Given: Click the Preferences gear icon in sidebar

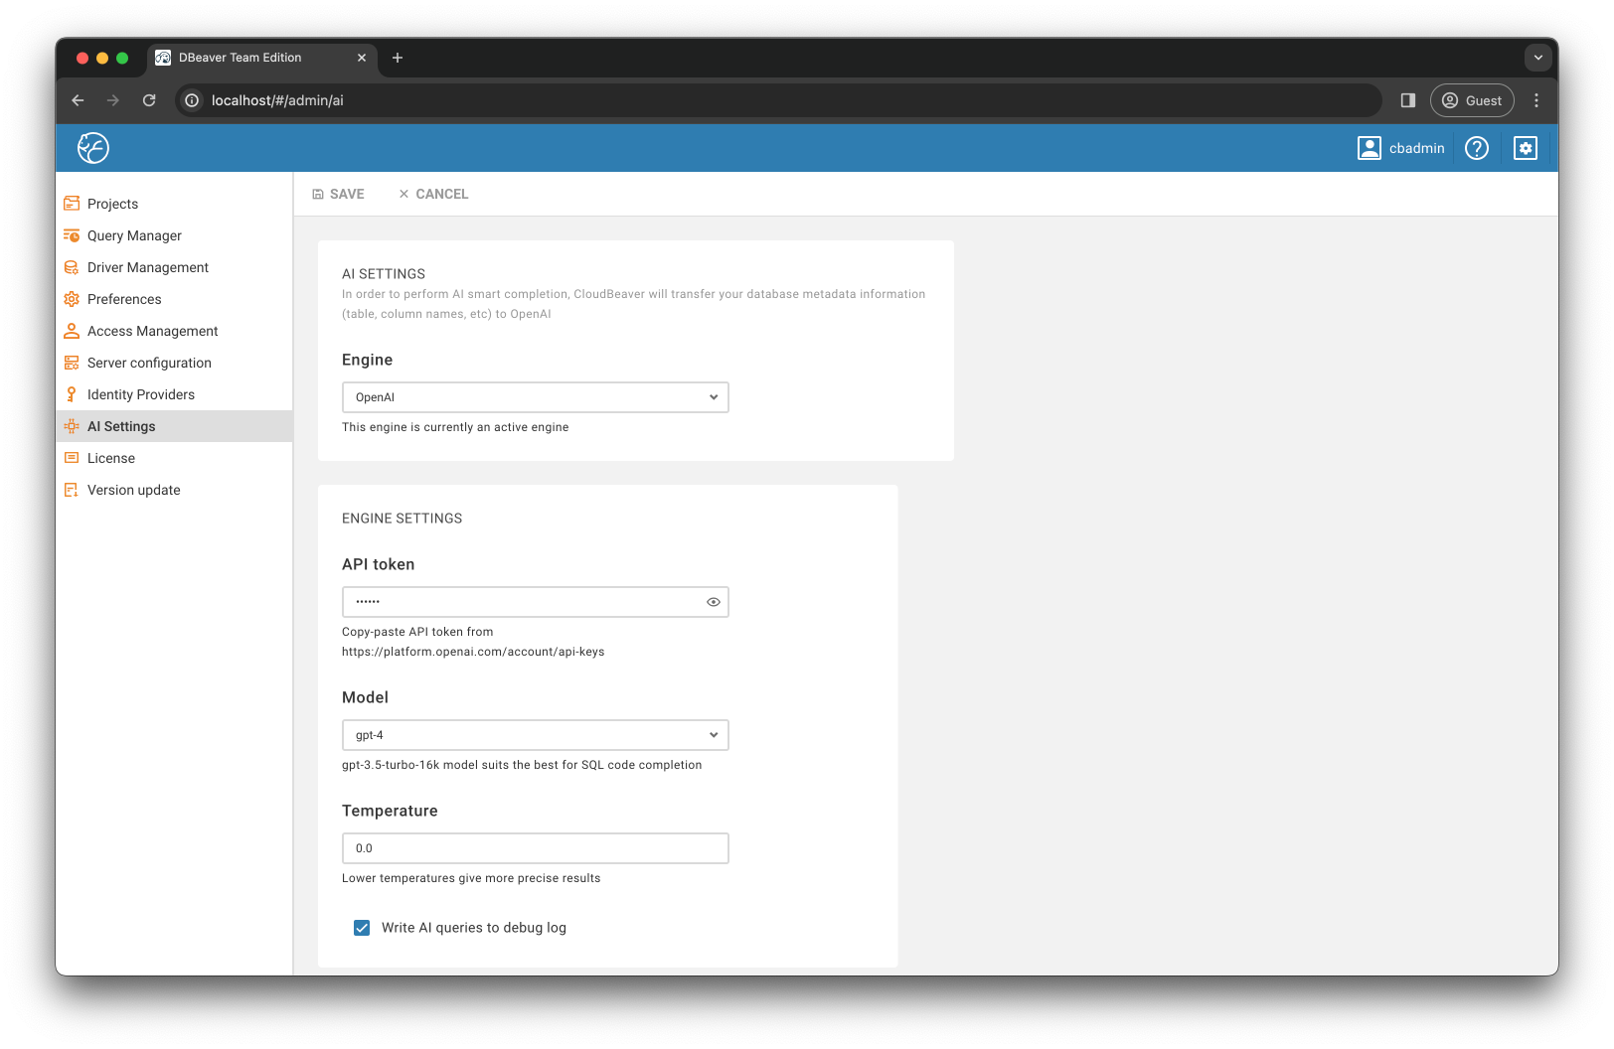Looking at the screenshot, I should point(72,299).
